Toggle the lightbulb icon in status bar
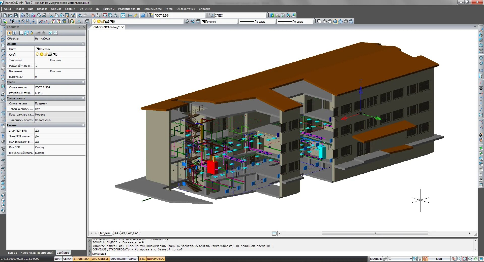This screenshot has height=262, width=484. coord(420,259)
